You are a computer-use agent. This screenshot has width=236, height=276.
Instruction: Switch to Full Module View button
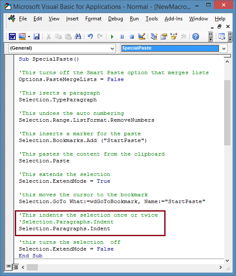pos(16,267)
